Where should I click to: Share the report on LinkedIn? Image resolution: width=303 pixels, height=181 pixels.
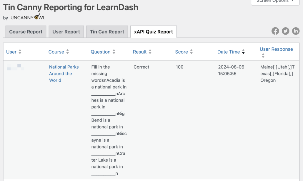coord(296,31)
